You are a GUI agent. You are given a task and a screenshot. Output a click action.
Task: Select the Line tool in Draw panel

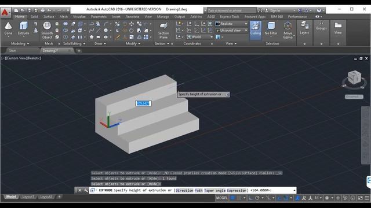click(x=98, y=31)
